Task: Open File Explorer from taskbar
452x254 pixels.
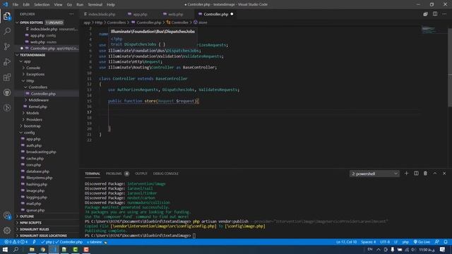Action: coord(32,249)
